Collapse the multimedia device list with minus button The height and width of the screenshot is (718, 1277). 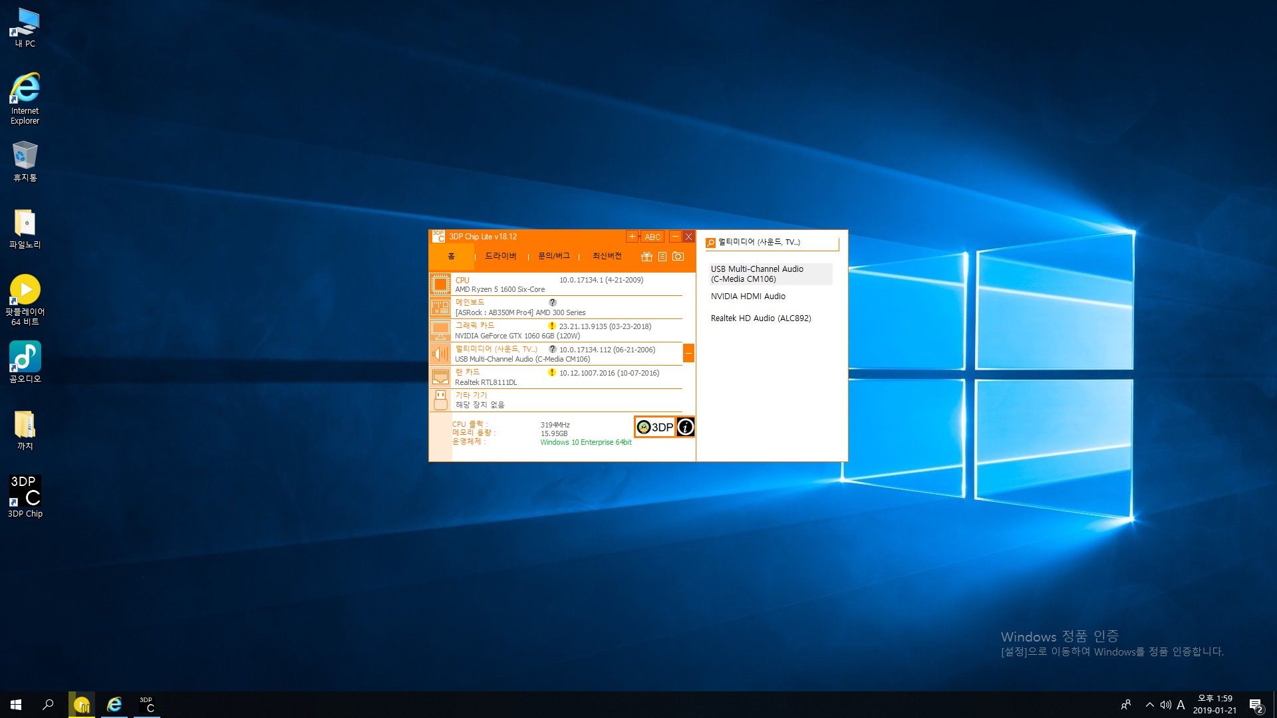click(688, 354)
